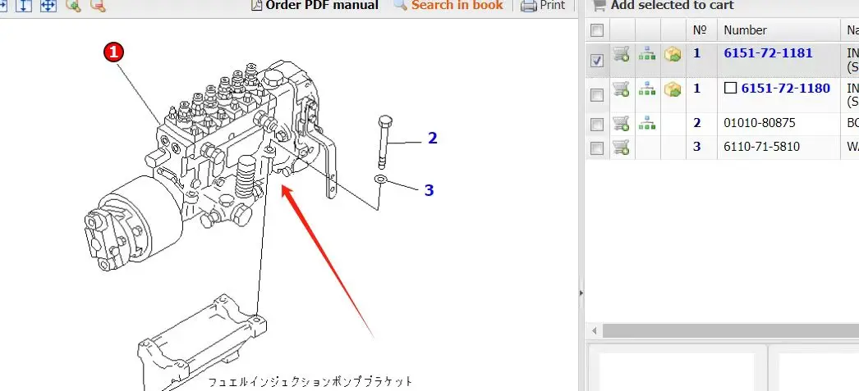The width and height of the screenshot is (859, 391).
Task: Click horizontal scrollbar of parts table
Action: click(x=731, y=331)
